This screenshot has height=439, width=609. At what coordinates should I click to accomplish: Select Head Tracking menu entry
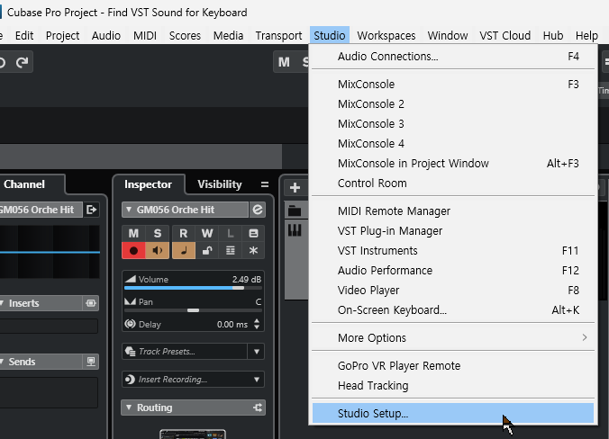coord(453,386)
